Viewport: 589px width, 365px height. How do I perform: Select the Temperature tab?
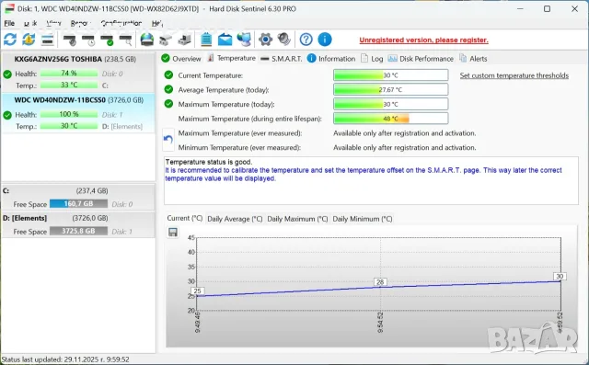[232, 58]
